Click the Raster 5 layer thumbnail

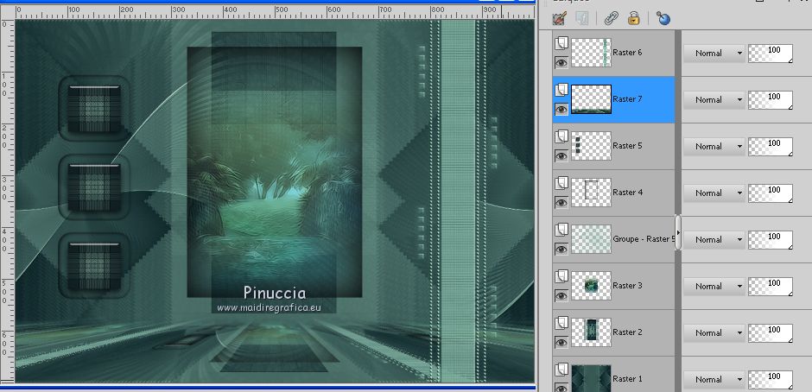pyautogui.click(x=591, y=146)
